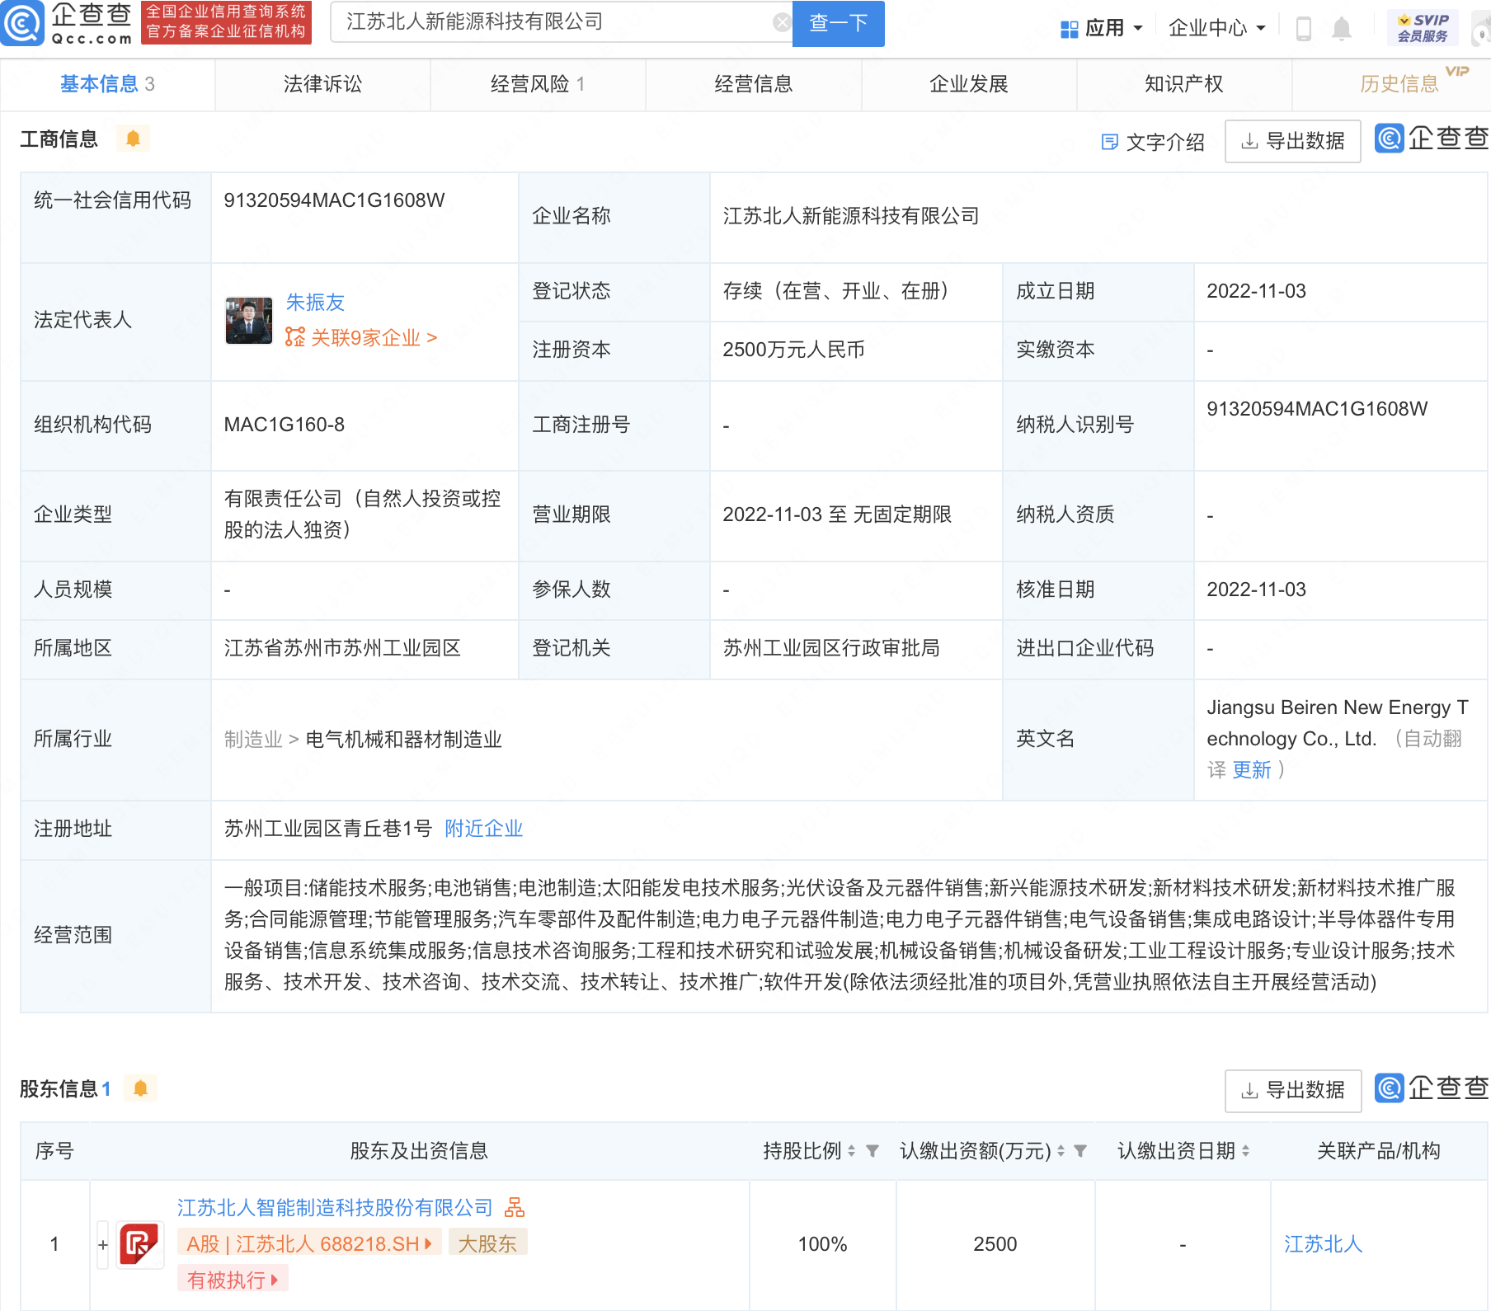Click the Qcc.com logo icon
The image size is (1491, 1311).
click(x=22, y=24)
